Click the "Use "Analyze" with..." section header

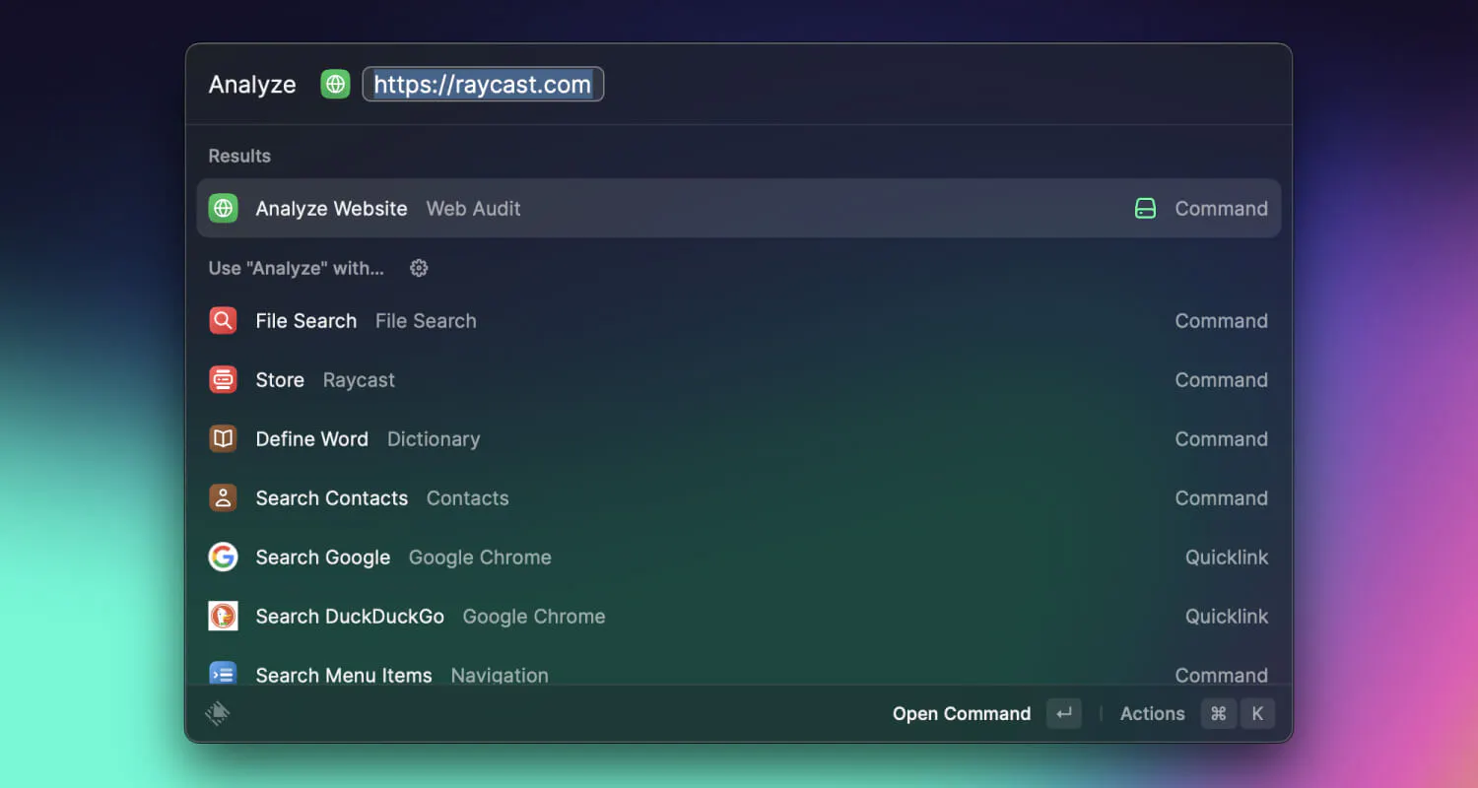pos(296,268)
